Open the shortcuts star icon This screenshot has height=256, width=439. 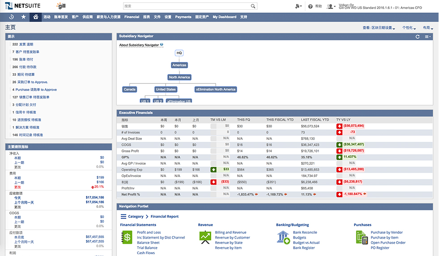(x=23, y=17)
